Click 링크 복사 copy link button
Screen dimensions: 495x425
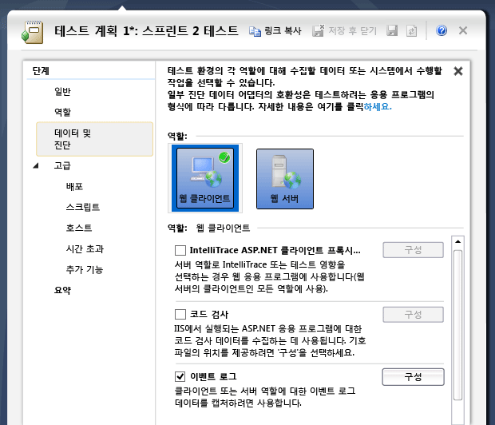[x=275, y=31]
